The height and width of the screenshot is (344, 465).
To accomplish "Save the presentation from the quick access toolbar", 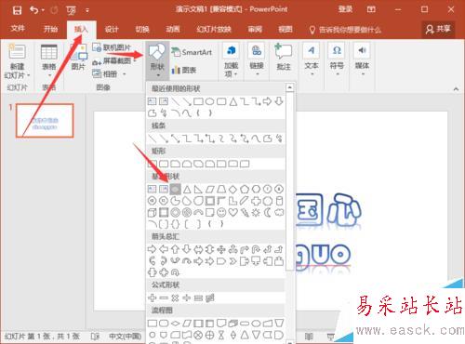I will click(x=17, y=10).
